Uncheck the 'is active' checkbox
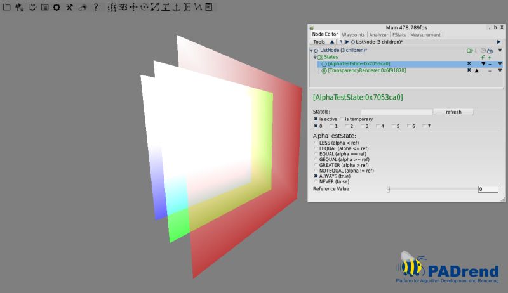Screen dimensions: 508x293 coord(316,119)
